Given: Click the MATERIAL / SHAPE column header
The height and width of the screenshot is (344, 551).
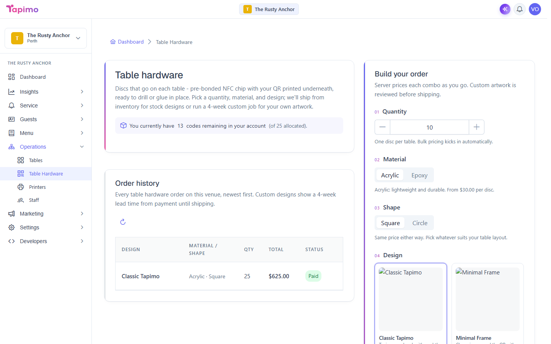Looking at the screenshot, I should pyautogui.click(x=203, y=249).
